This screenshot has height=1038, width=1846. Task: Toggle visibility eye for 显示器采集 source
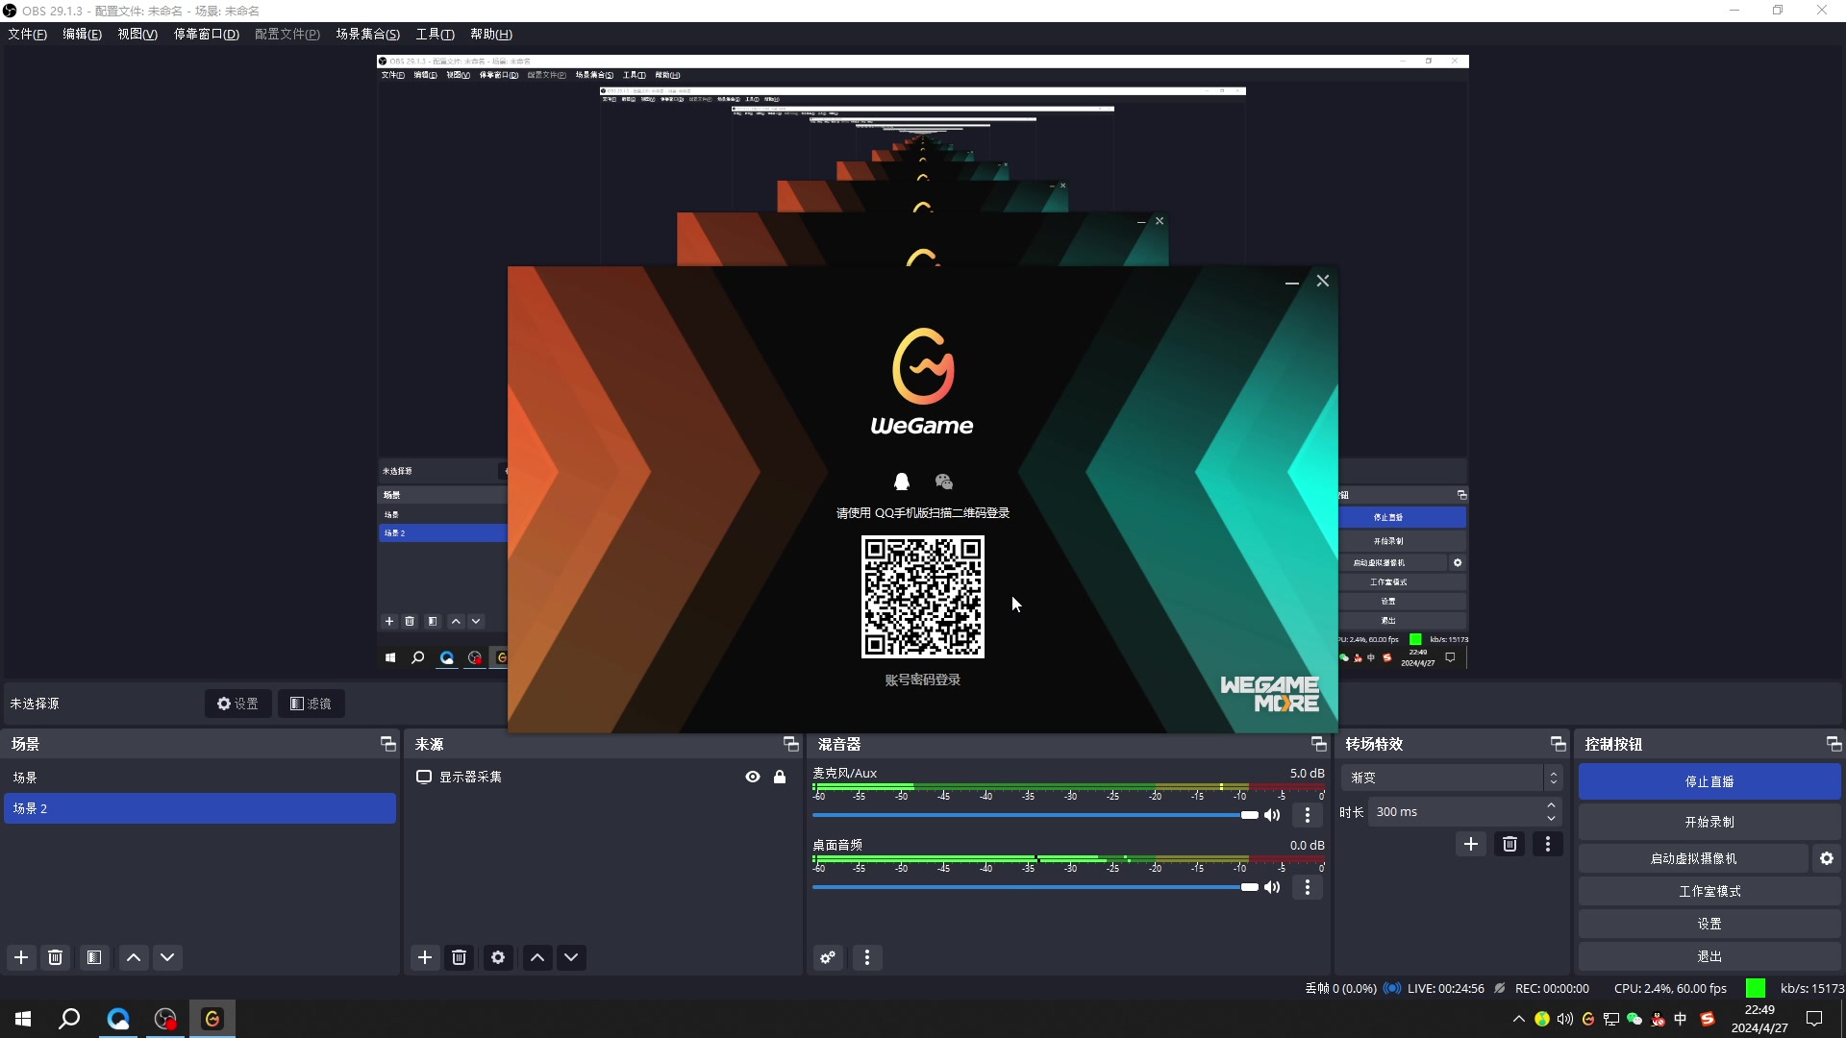753,777
